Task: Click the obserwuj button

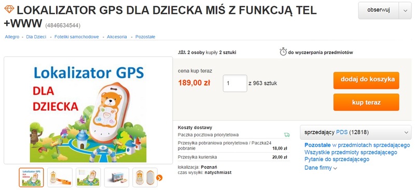Action: [x=379, y=10]
